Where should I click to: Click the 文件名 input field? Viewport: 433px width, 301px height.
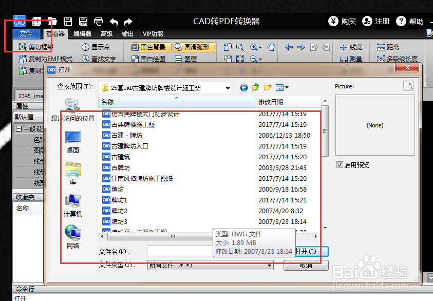pos(180,251)
